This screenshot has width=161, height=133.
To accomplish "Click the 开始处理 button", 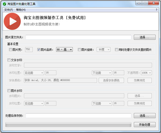I will pos(145,125).
